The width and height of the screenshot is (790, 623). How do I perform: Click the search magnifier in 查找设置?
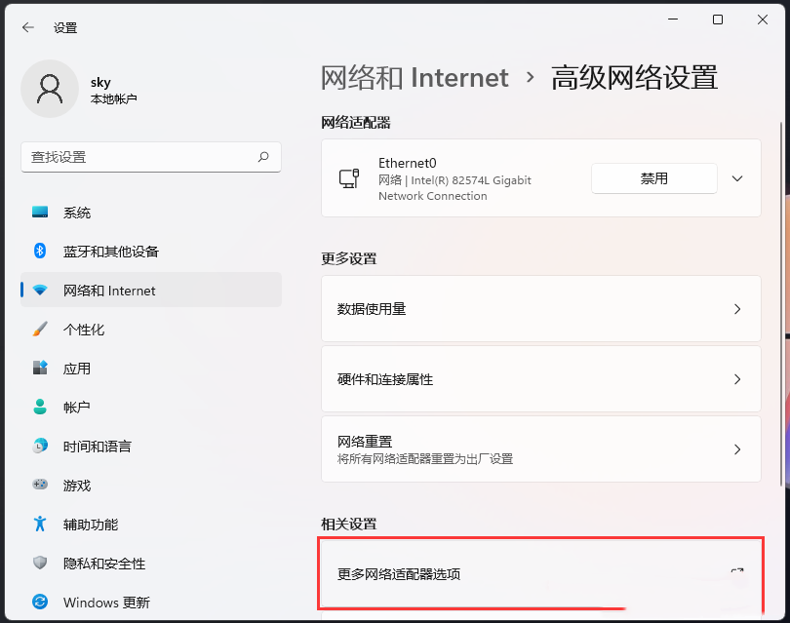click(263, 157)
